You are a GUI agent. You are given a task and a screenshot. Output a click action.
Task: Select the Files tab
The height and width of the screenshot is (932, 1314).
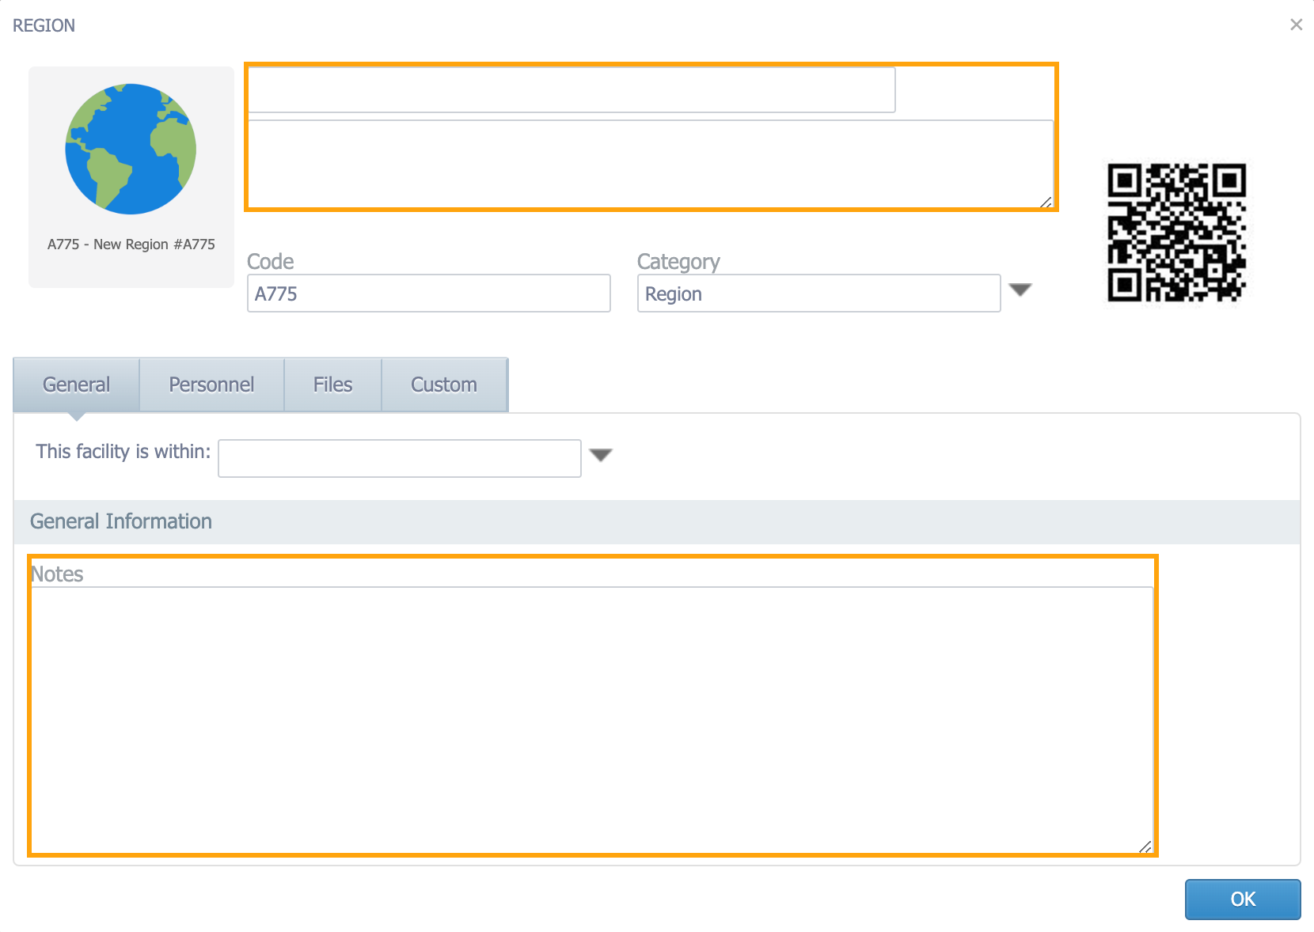pos(332,385)
